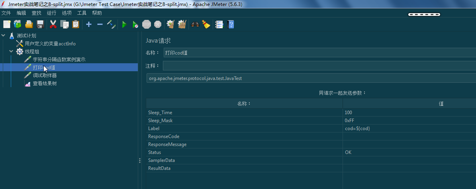Open help with question mark icon

231,24
